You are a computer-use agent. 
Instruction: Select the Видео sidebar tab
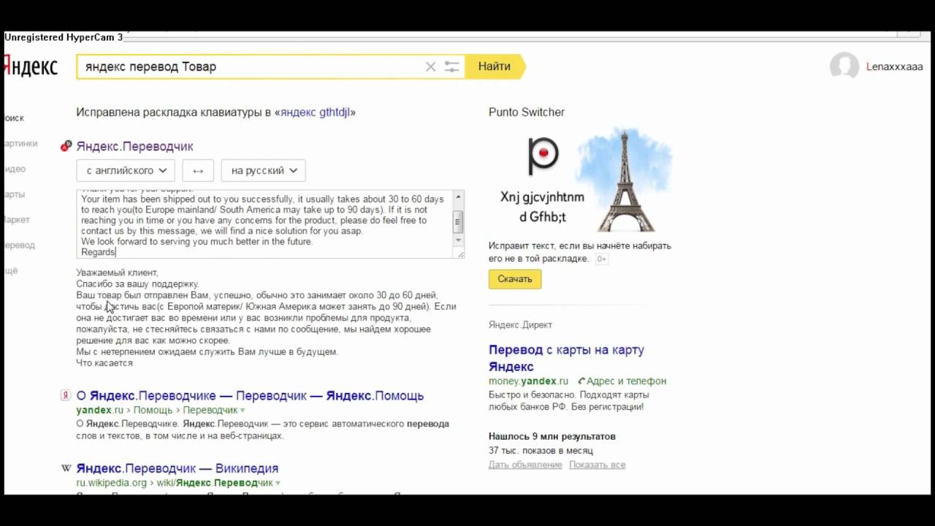coord(15,169)
